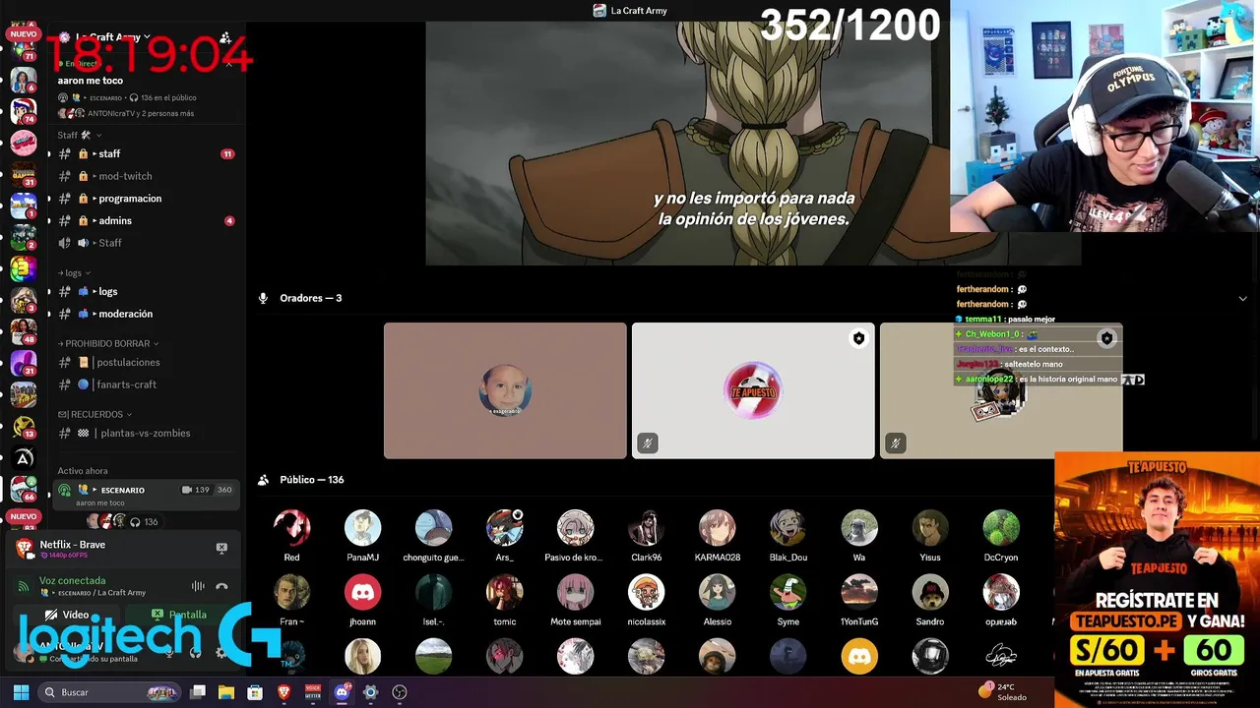Open Task View on the taskbar
This screenshot has width=1260, height=708.
click(198, 692)
